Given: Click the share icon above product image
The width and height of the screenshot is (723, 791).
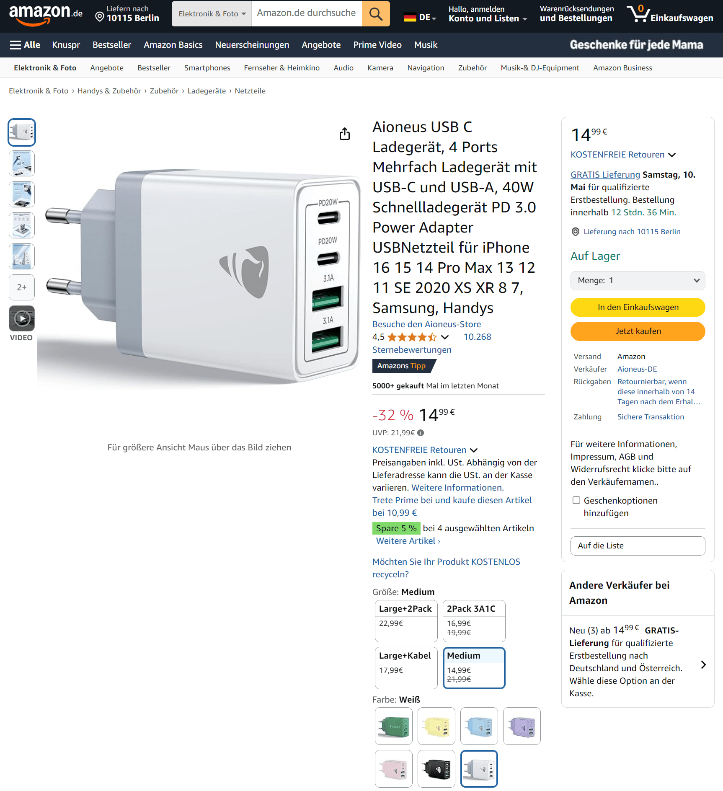Looking at the screenshot, I should tap(344, 134).
